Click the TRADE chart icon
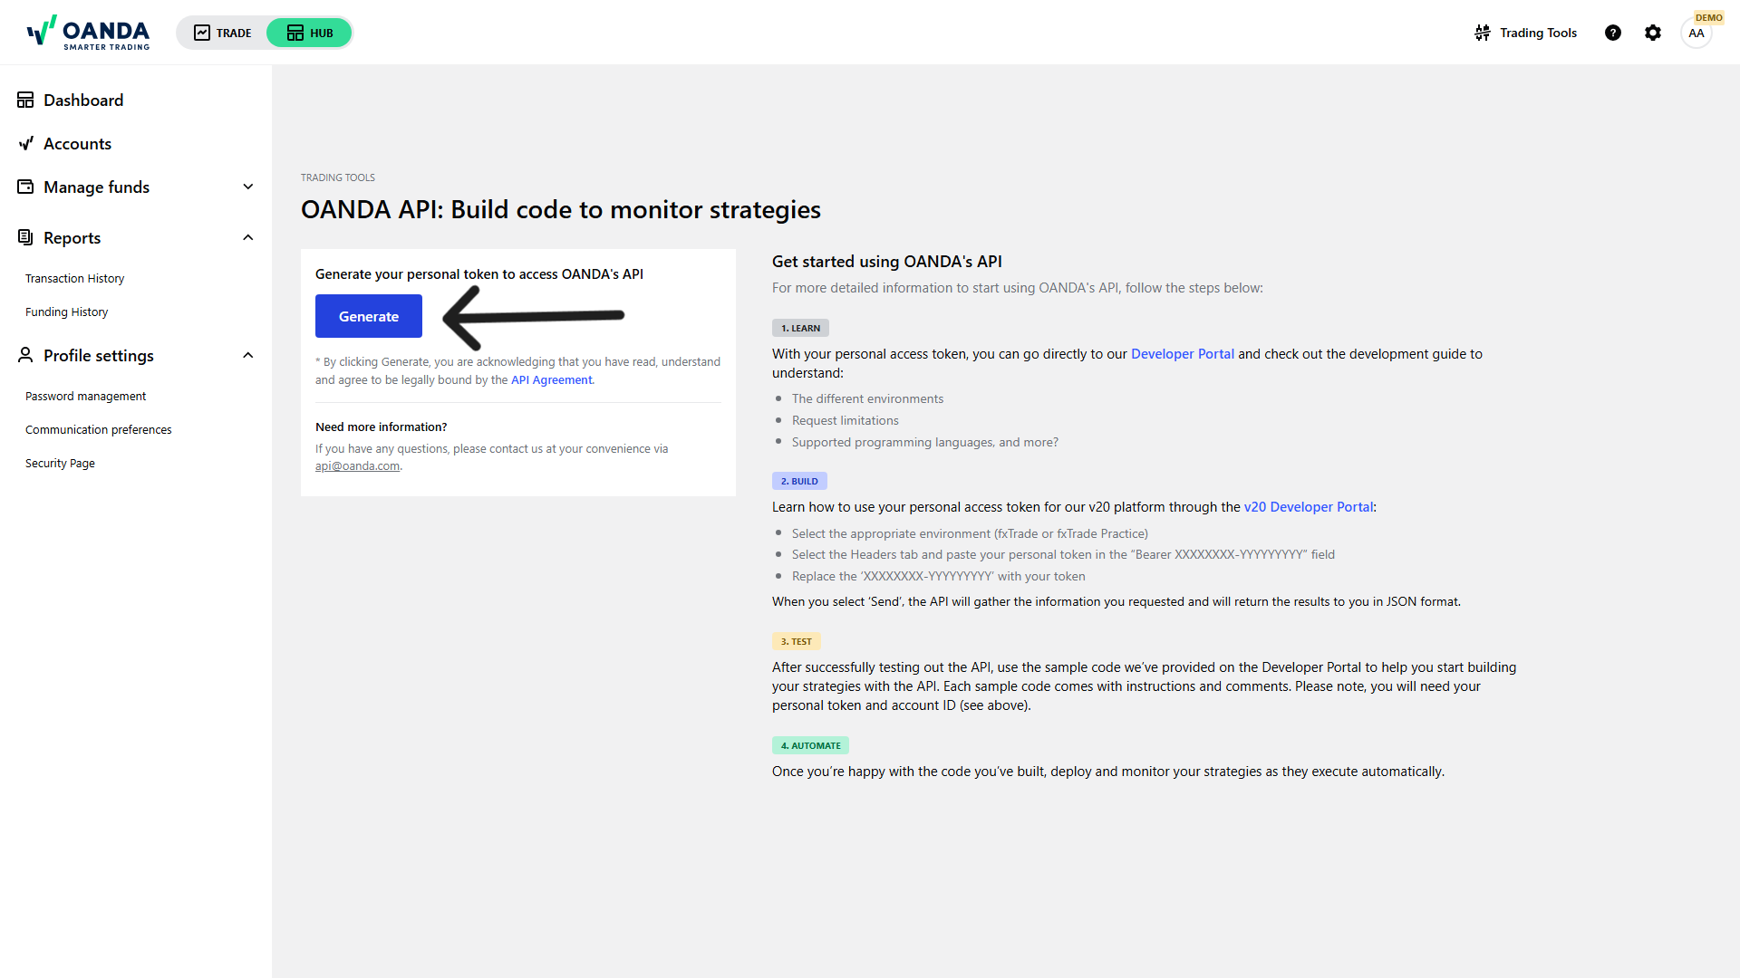 [x=202, y=33]
